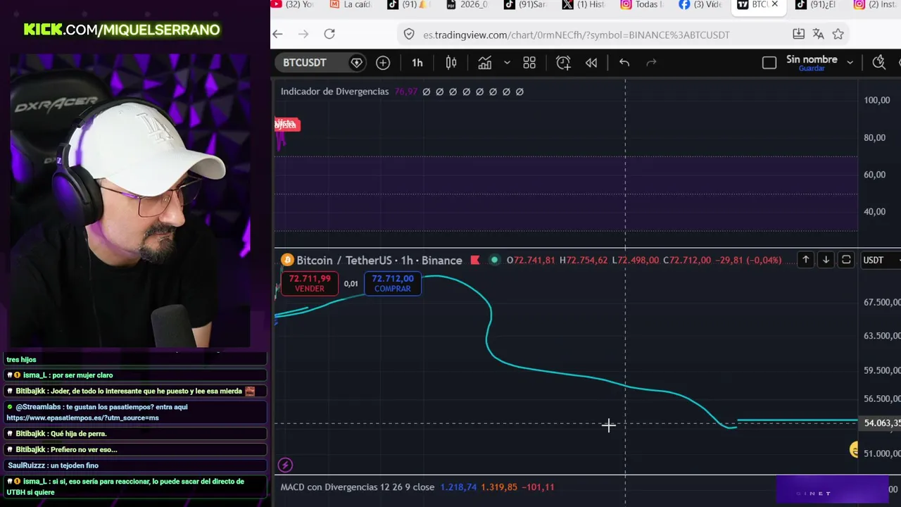Switch to the YouTube (32) tab

pyautogui.click(x=293, y=5)
